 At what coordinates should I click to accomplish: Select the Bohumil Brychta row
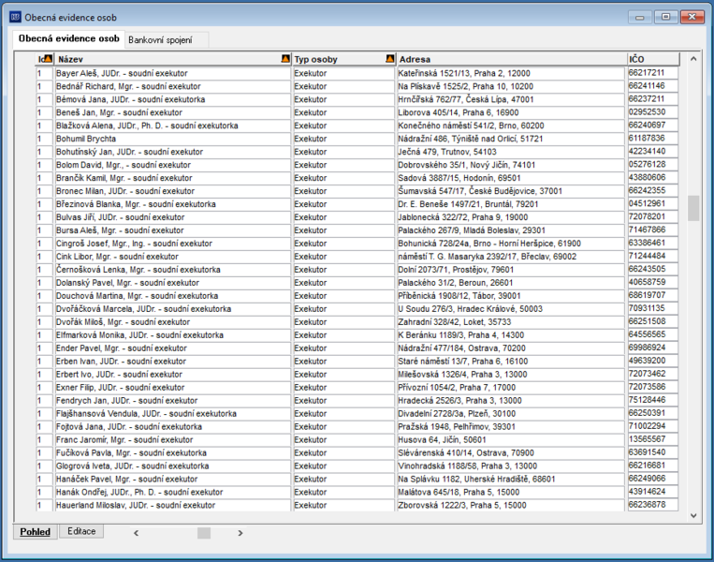click(x=357, y=139)
